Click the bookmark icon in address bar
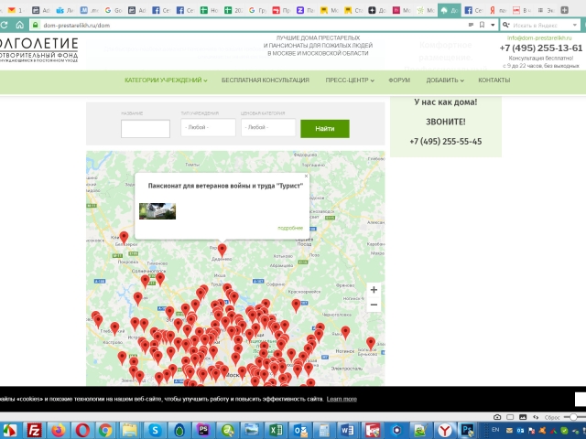The width and height of the screenshot is (586, 439). tap(481, 25)
